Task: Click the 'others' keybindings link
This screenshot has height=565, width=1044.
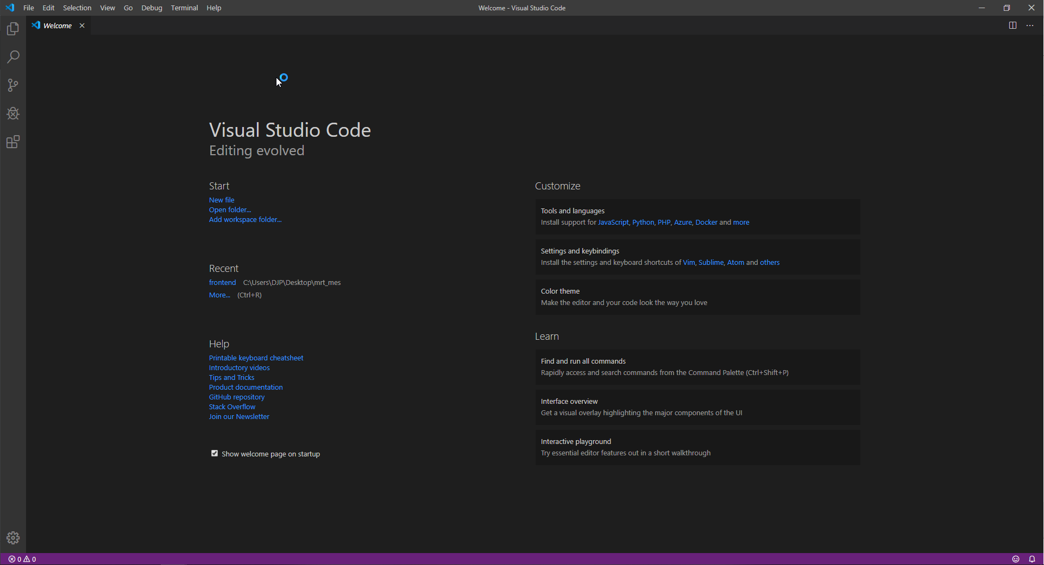Action: pyautogui.click(x=770, y=262)
